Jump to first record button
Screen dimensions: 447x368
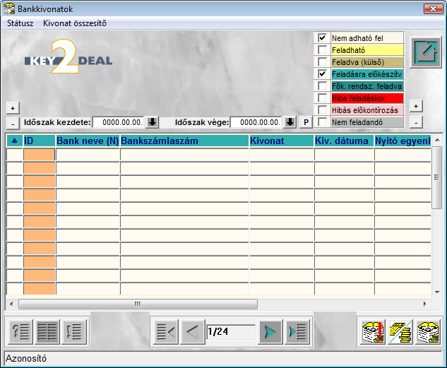pos(166,332)
